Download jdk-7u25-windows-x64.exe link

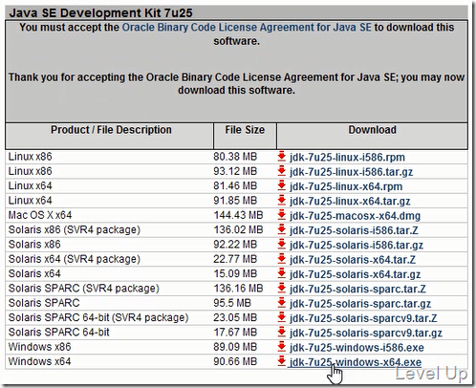tap(356, 362)
